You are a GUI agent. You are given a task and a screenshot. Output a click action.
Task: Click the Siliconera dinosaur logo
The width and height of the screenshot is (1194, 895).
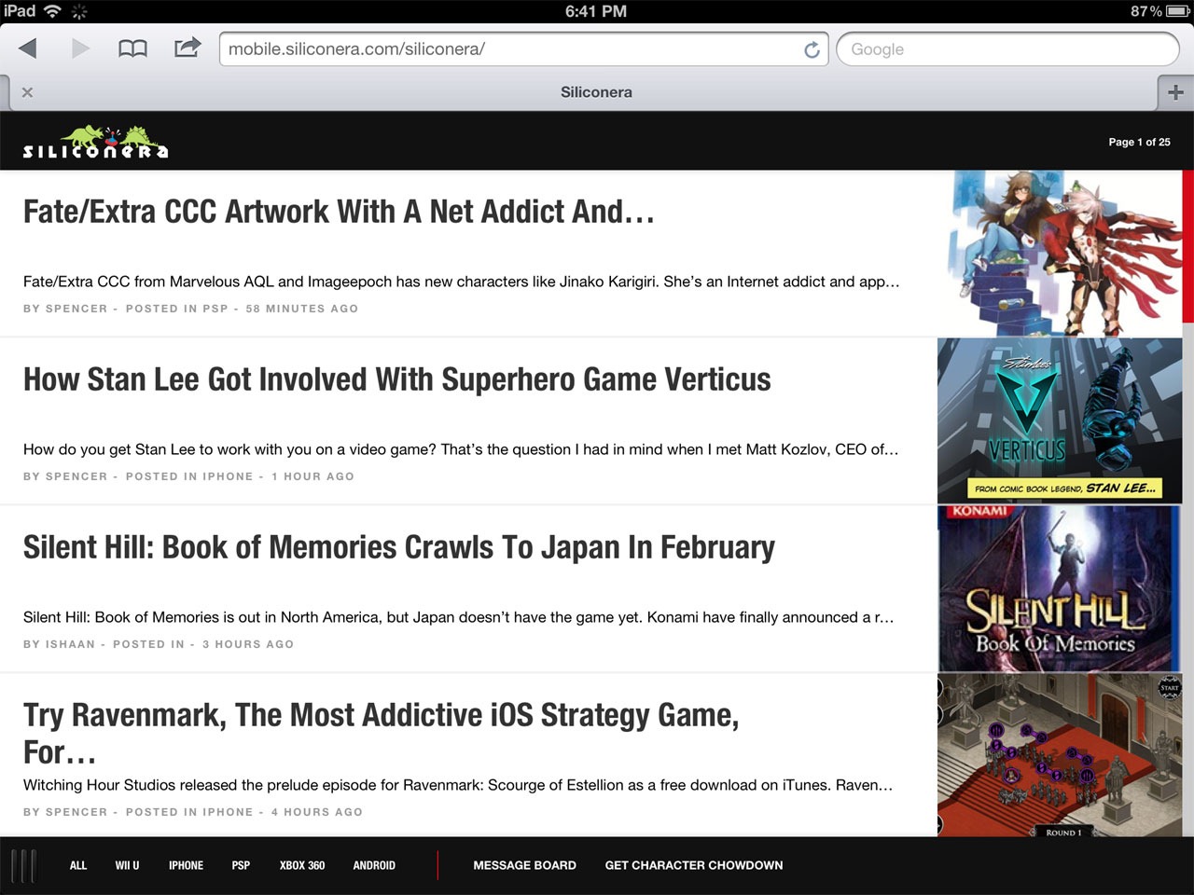tap(95, 143)
